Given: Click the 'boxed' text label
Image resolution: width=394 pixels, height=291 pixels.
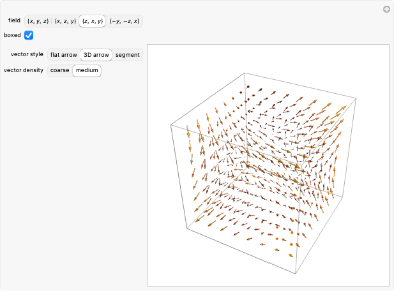Looking at the screenshot, I should (12, 35).
